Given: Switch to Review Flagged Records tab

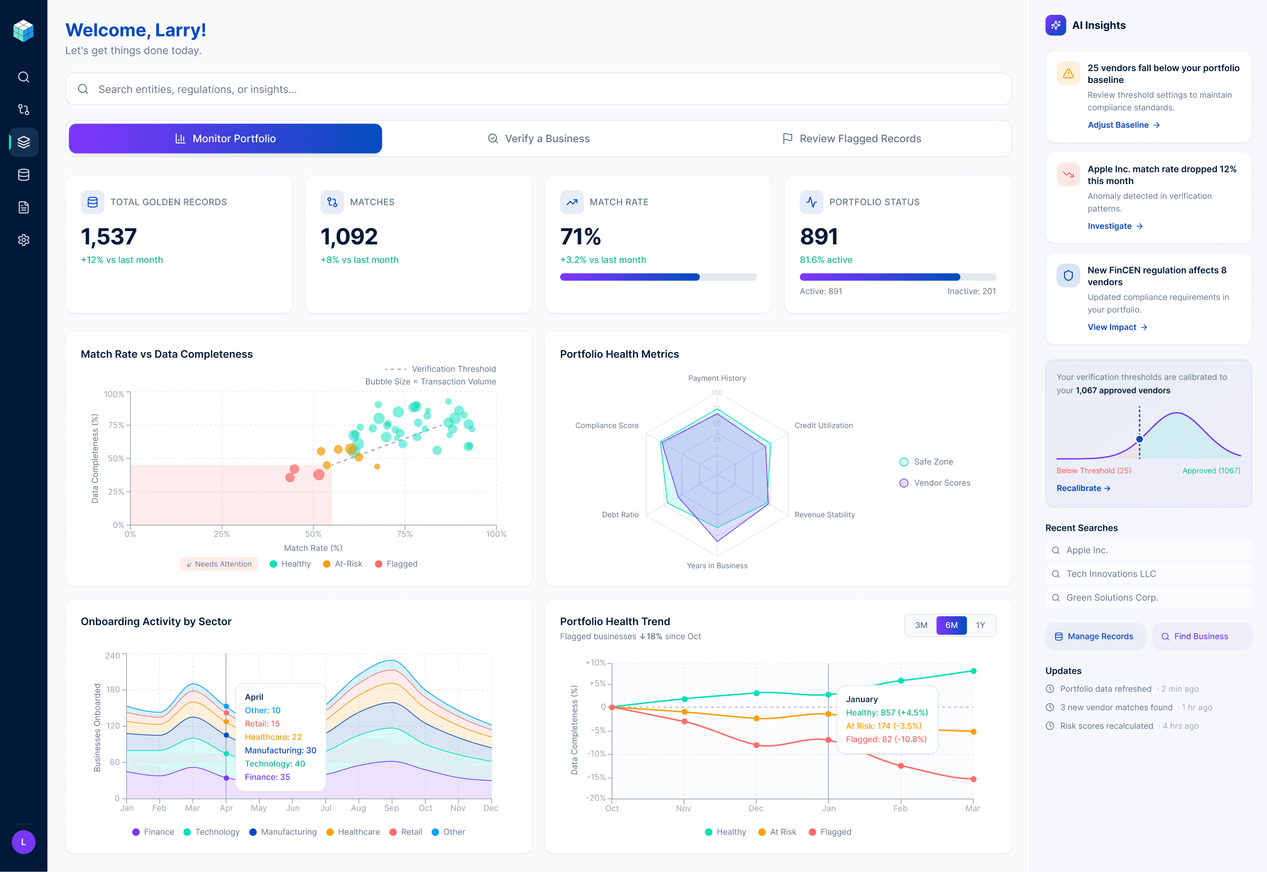Looking at the screenshot, I should tap(852, 139).
